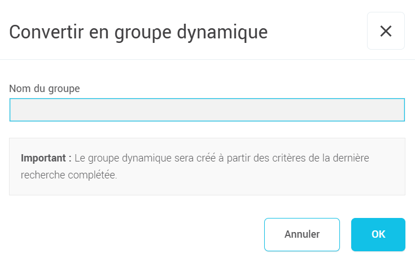Close the dialog with the X icon
415x262 pixels.
pyautogui.click(x=386, y=31)
